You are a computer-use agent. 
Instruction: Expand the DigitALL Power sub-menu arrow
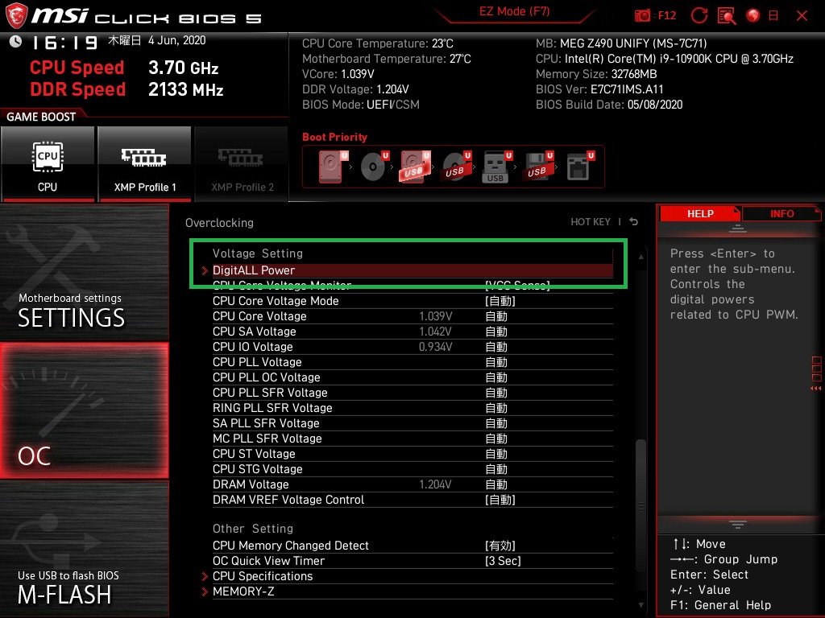pyautogui.click(x=205, y=270)
